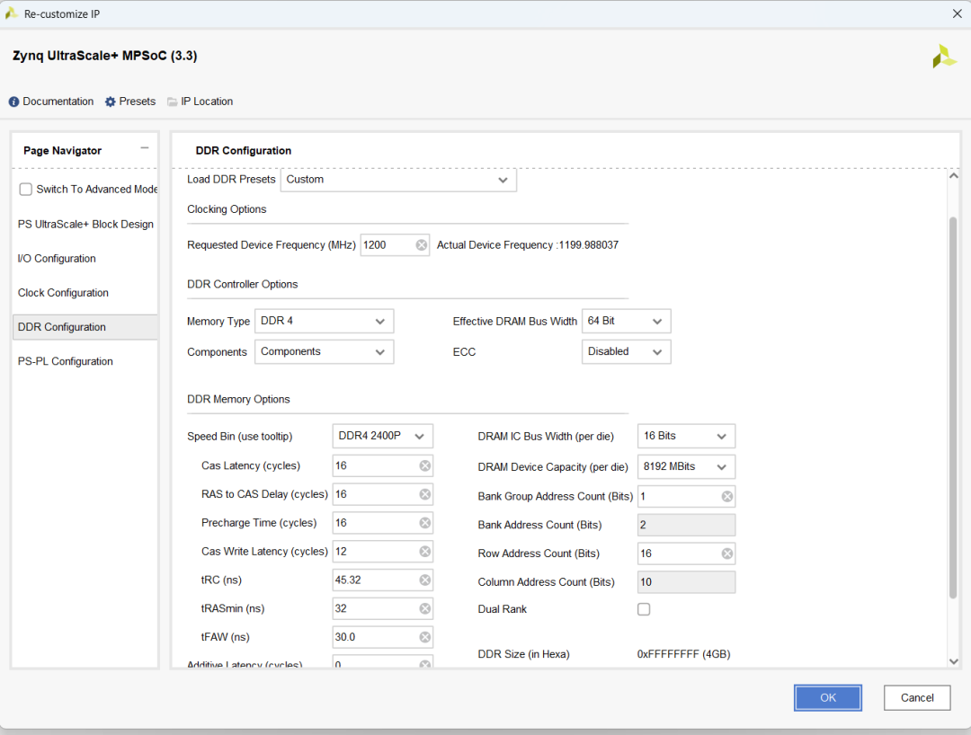Clear the Row Address Count value
The height and width of the screenshot is (735, 971).
[x=727, y=553]
